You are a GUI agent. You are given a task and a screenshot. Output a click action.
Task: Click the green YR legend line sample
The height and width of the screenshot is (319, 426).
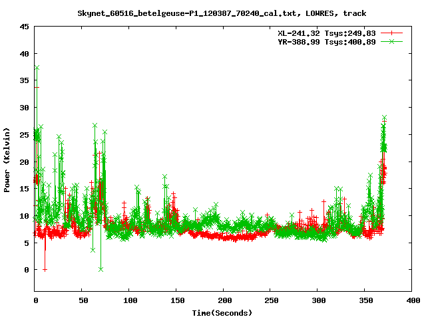[391, 41]
